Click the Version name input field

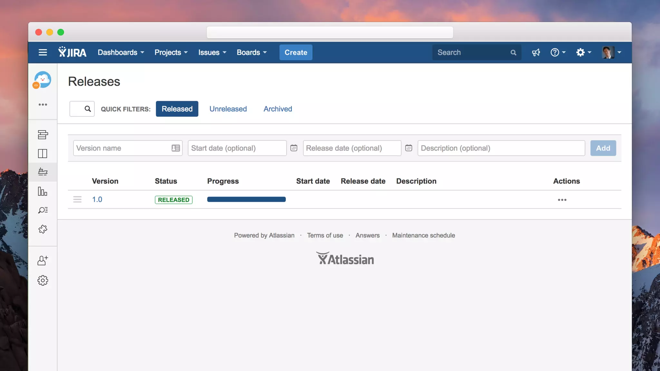tap(122, 148)
